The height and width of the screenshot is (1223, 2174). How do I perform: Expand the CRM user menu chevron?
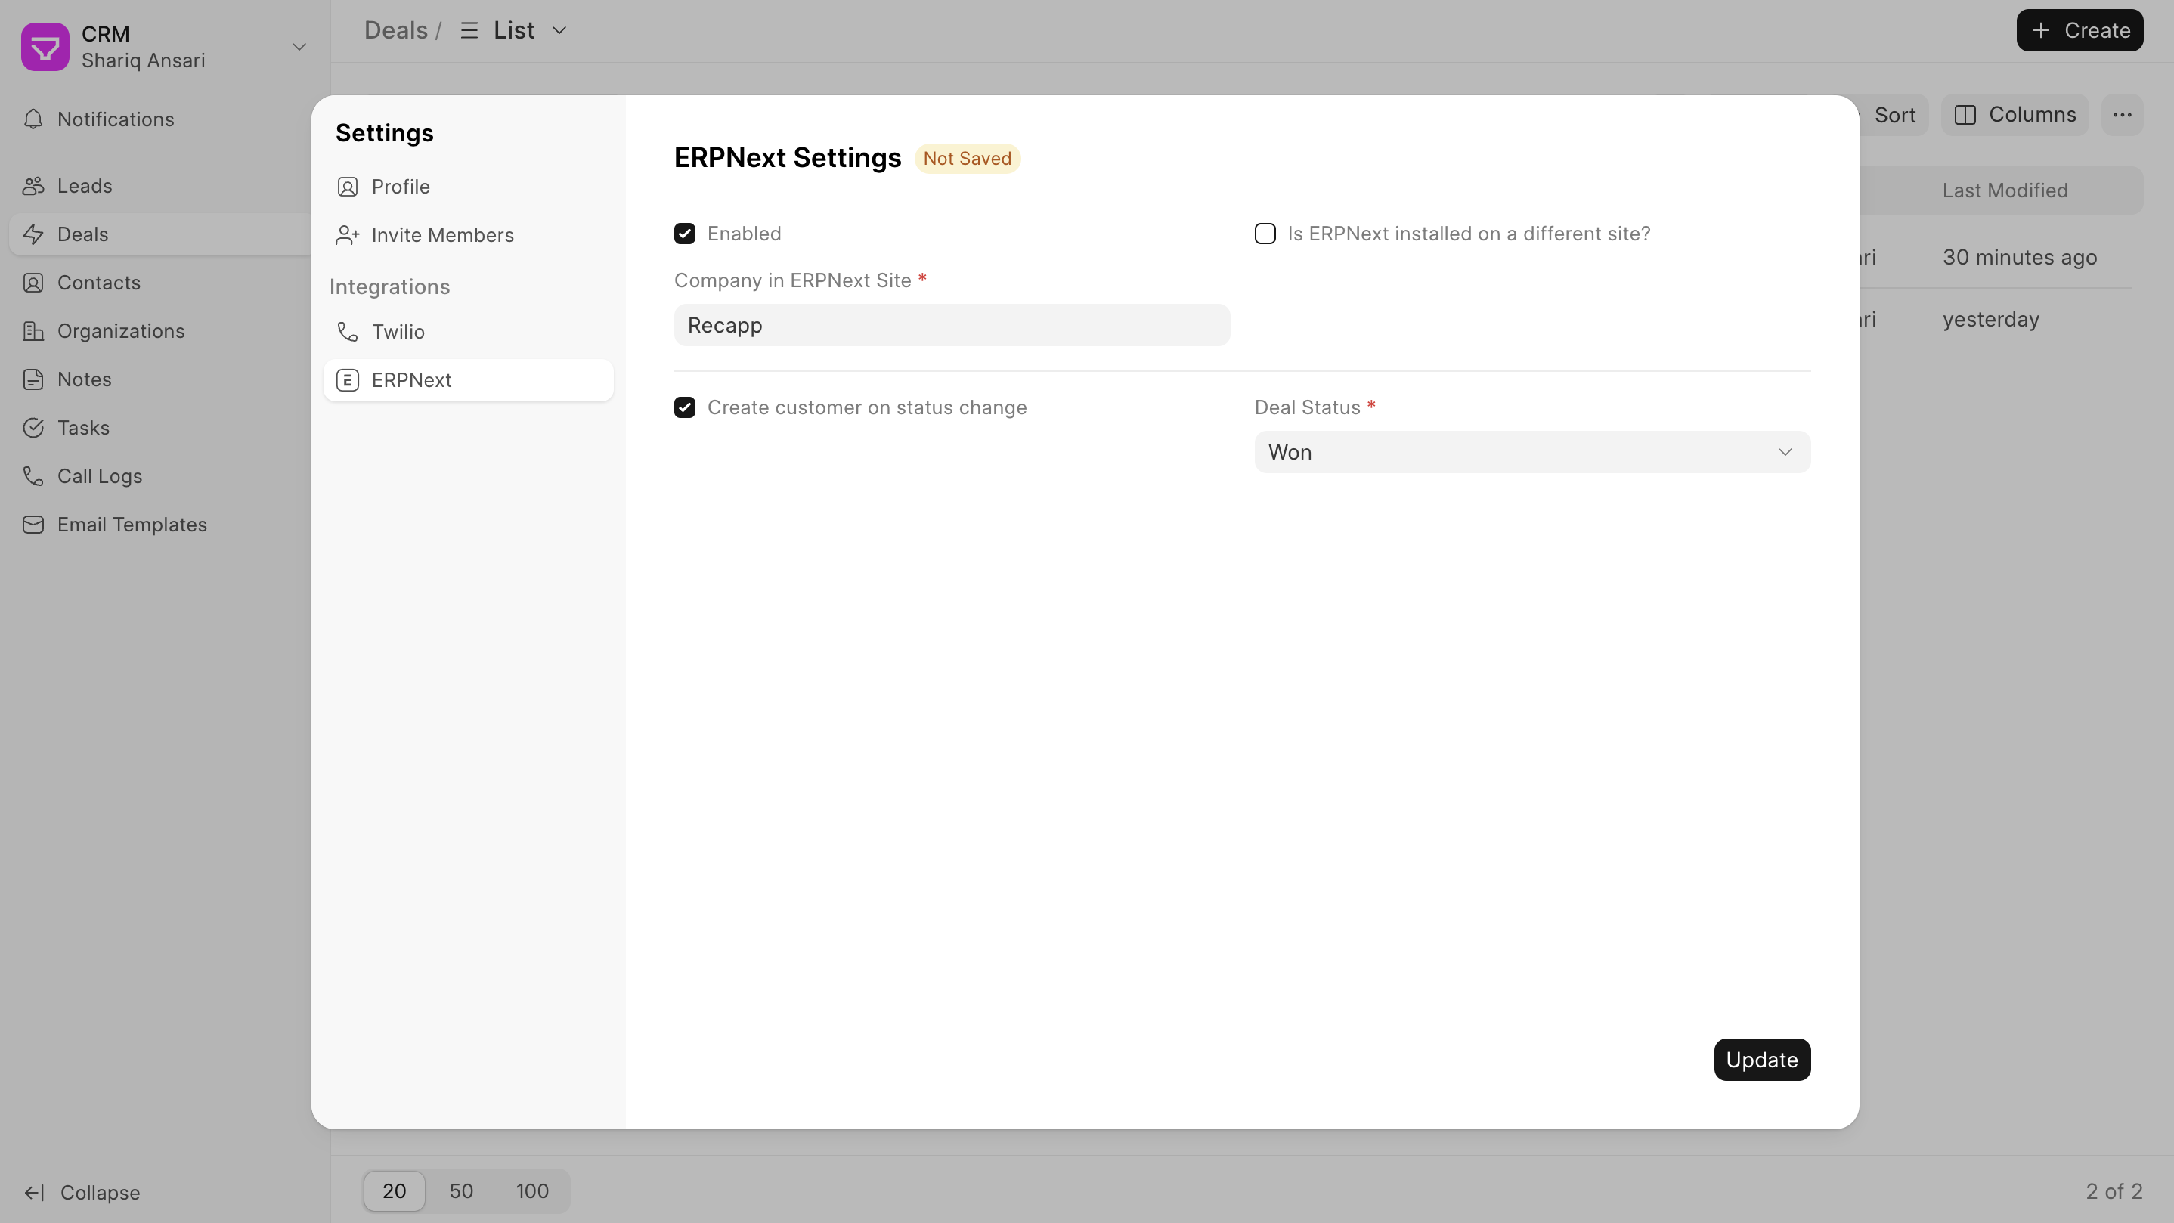tap(299, 46)
